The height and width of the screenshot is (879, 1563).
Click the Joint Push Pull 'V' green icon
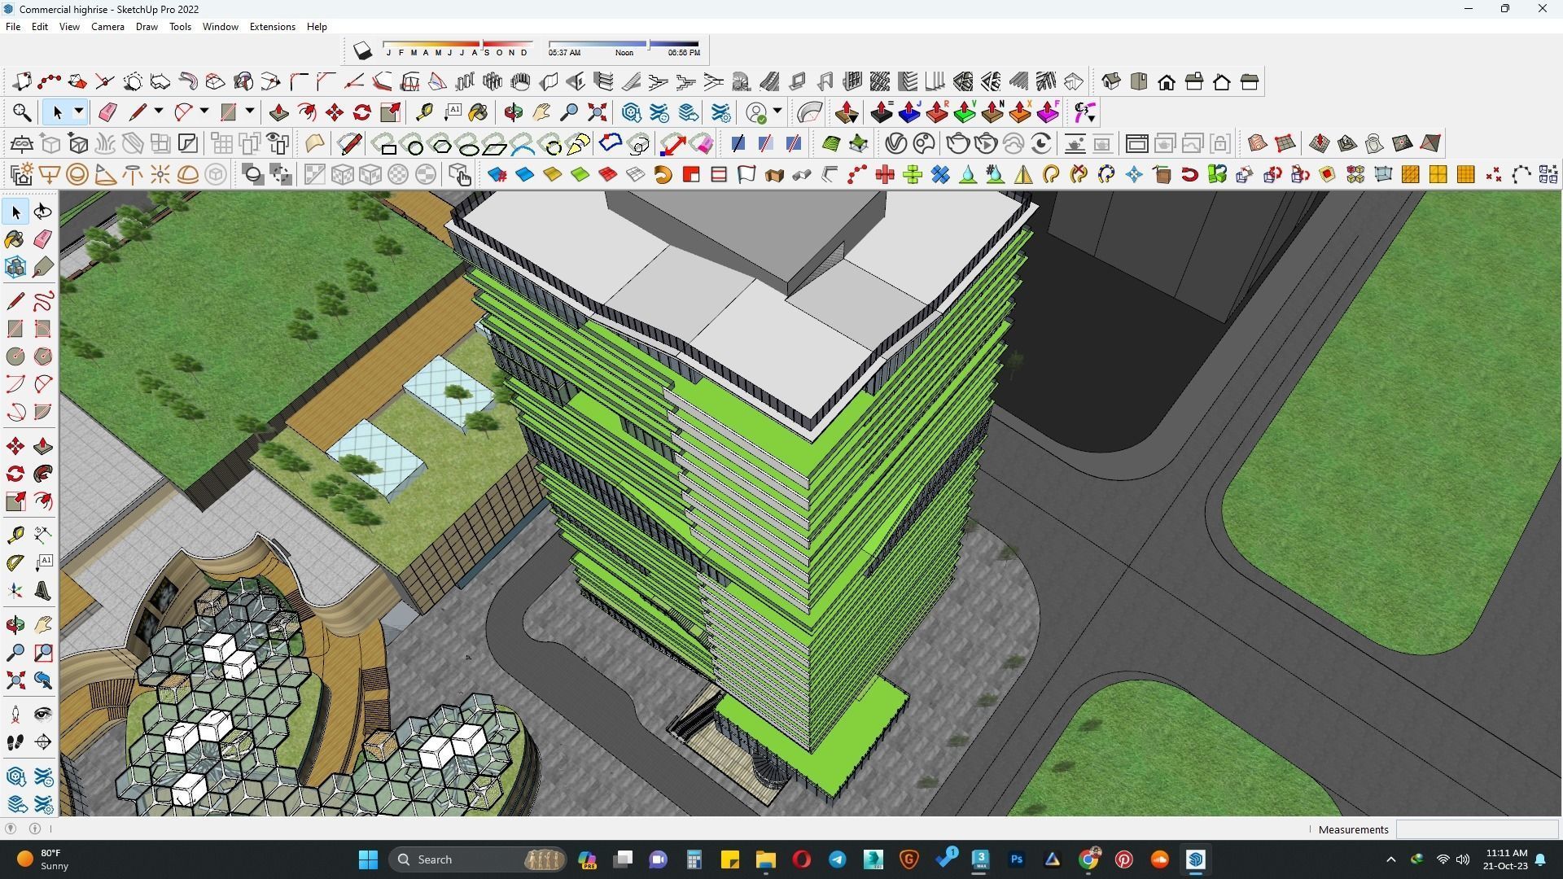click(x=964, y=112)
